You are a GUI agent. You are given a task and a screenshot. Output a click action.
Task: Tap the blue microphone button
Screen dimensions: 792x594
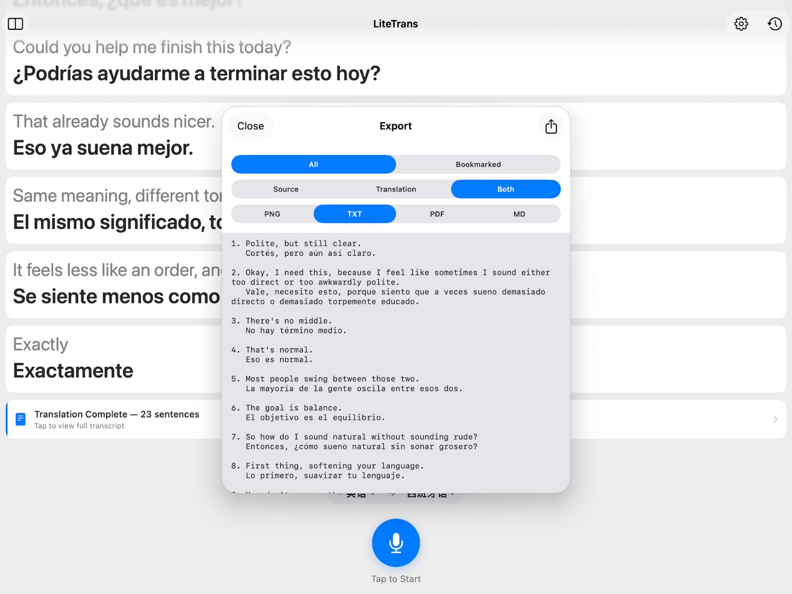point(396,542)
